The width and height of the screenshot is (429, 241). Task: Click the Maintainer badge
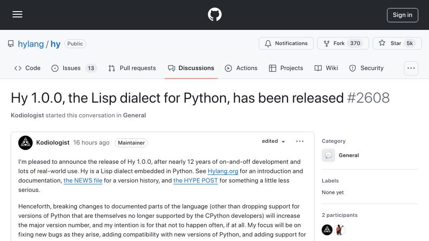[131, 143]
